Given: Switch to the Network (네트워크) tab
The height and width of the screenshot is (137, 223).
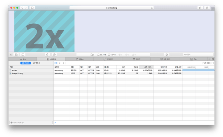Looking at the screenshot, I should click(x=51, y=59).
